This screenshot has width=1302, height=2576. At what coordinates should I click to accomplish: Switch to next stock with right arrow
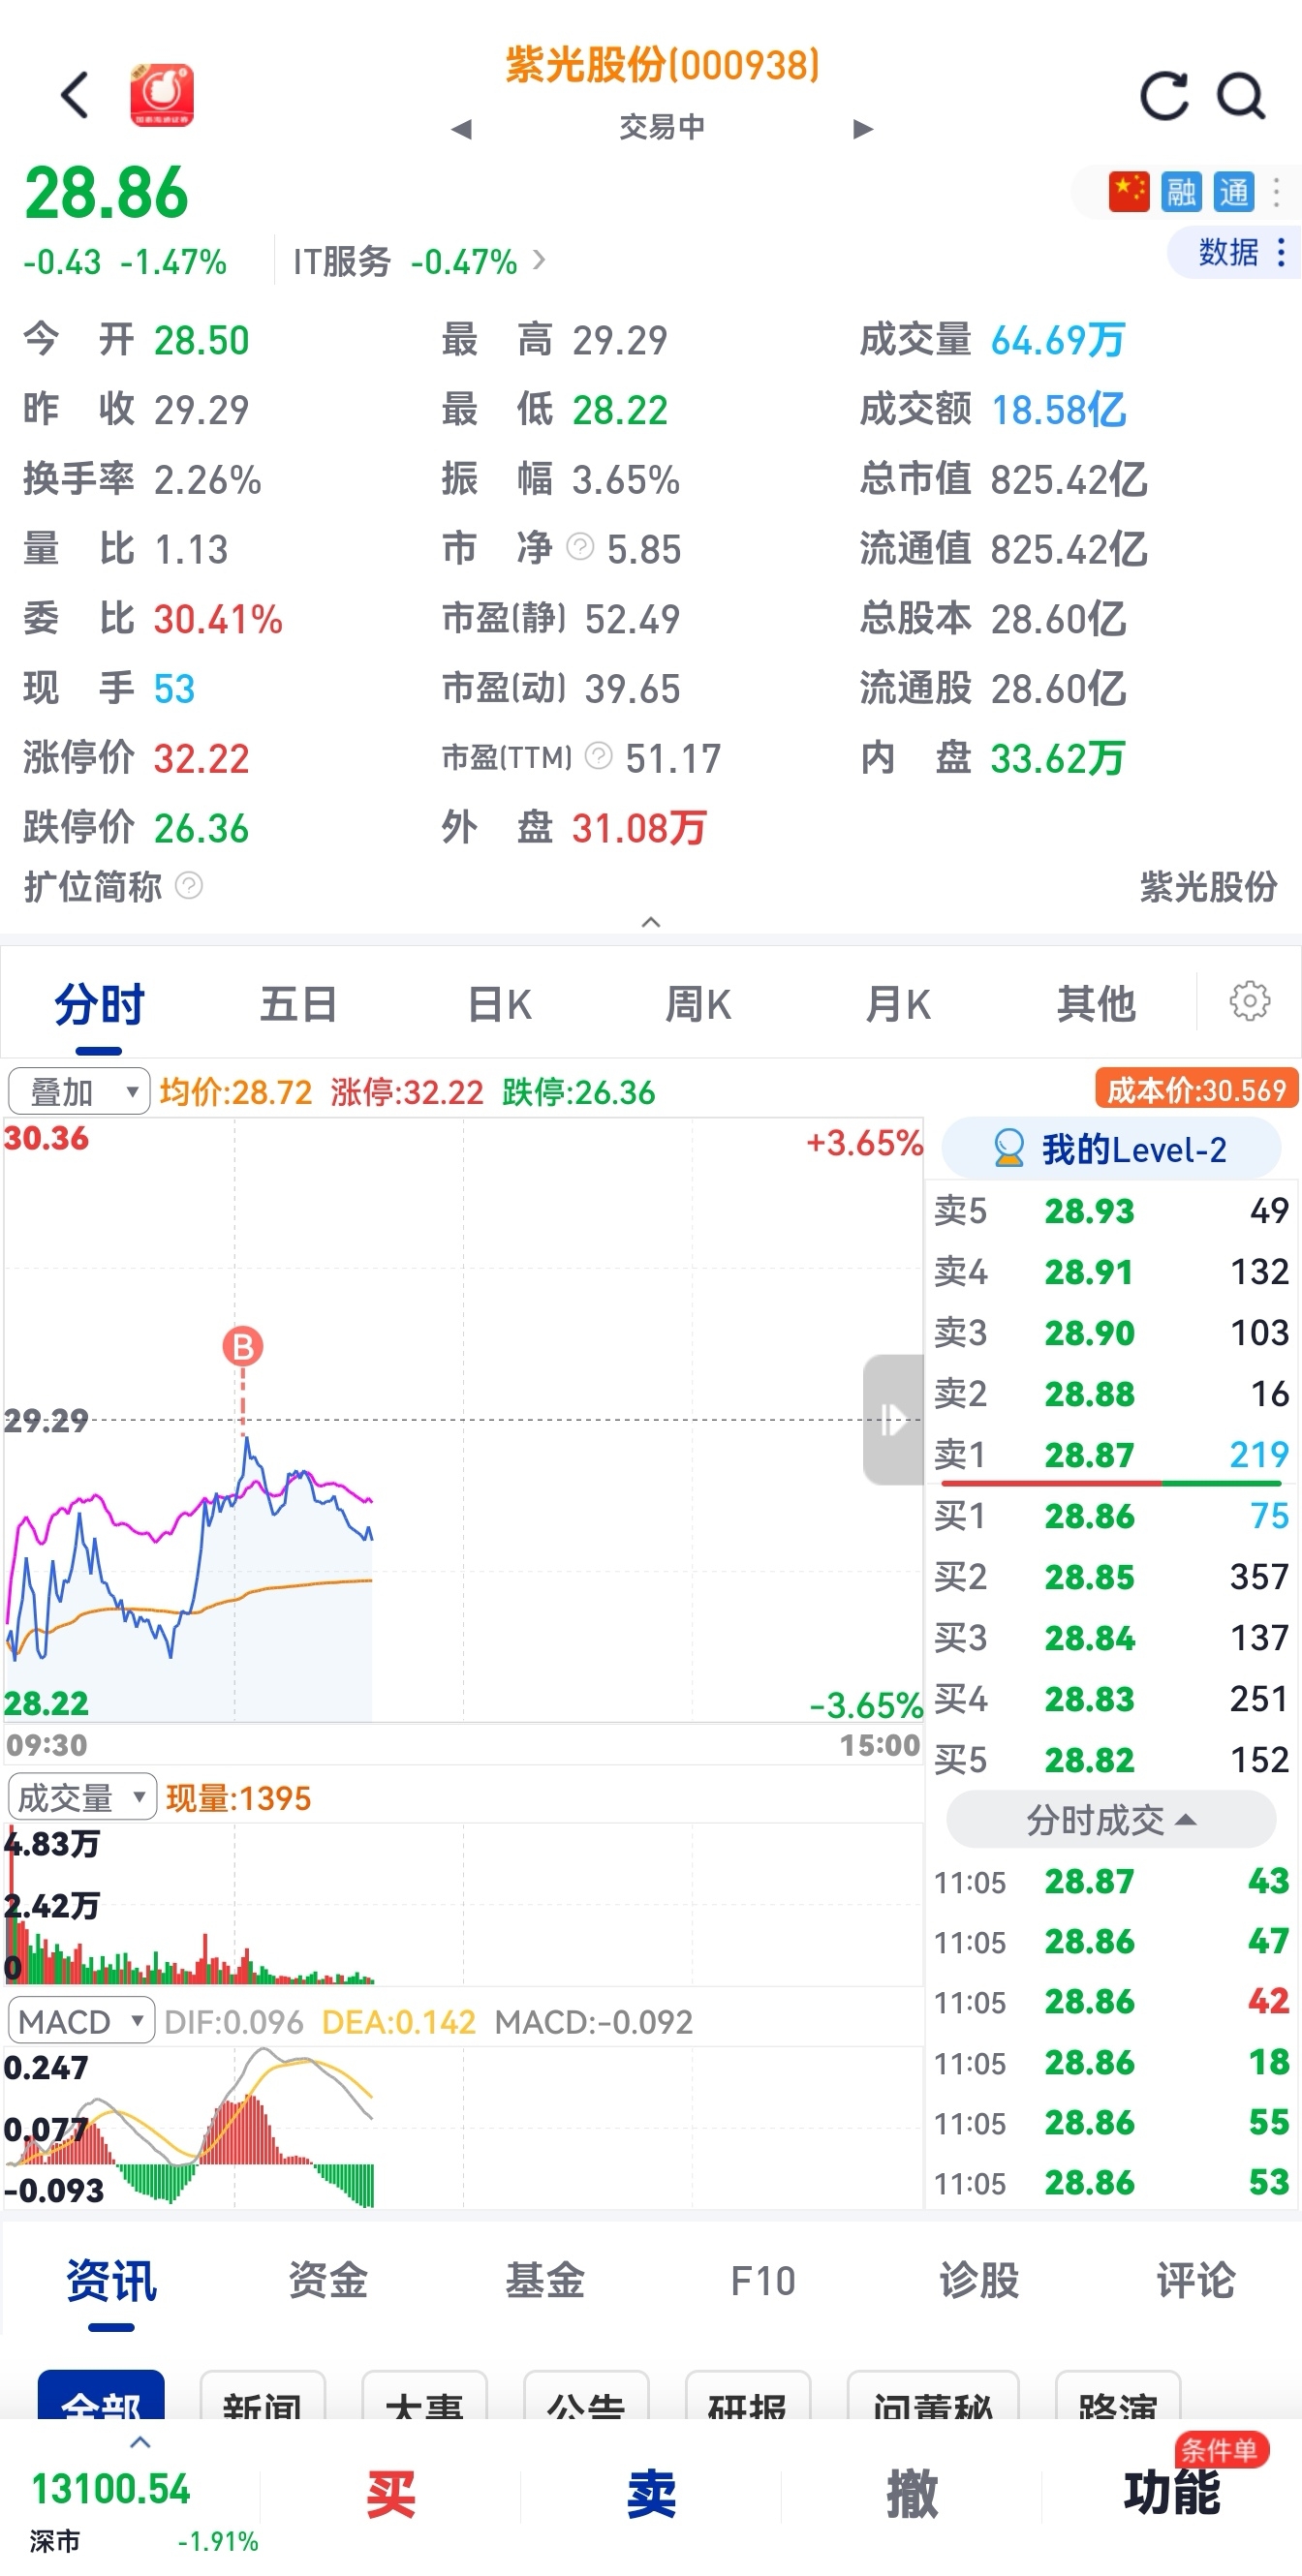pos(862,129)
